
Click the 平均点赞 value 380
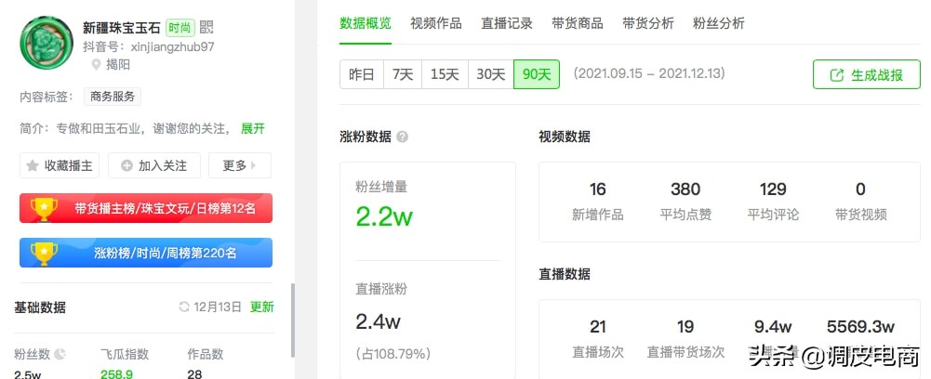pyautogui.click(x=685, y=189)
